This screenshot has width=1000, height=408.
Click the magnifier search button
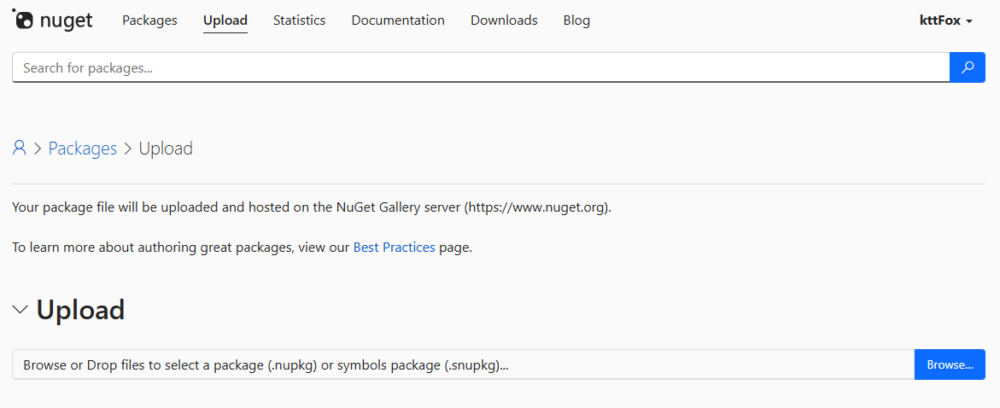pyautogui.click(x=968, y=67)
